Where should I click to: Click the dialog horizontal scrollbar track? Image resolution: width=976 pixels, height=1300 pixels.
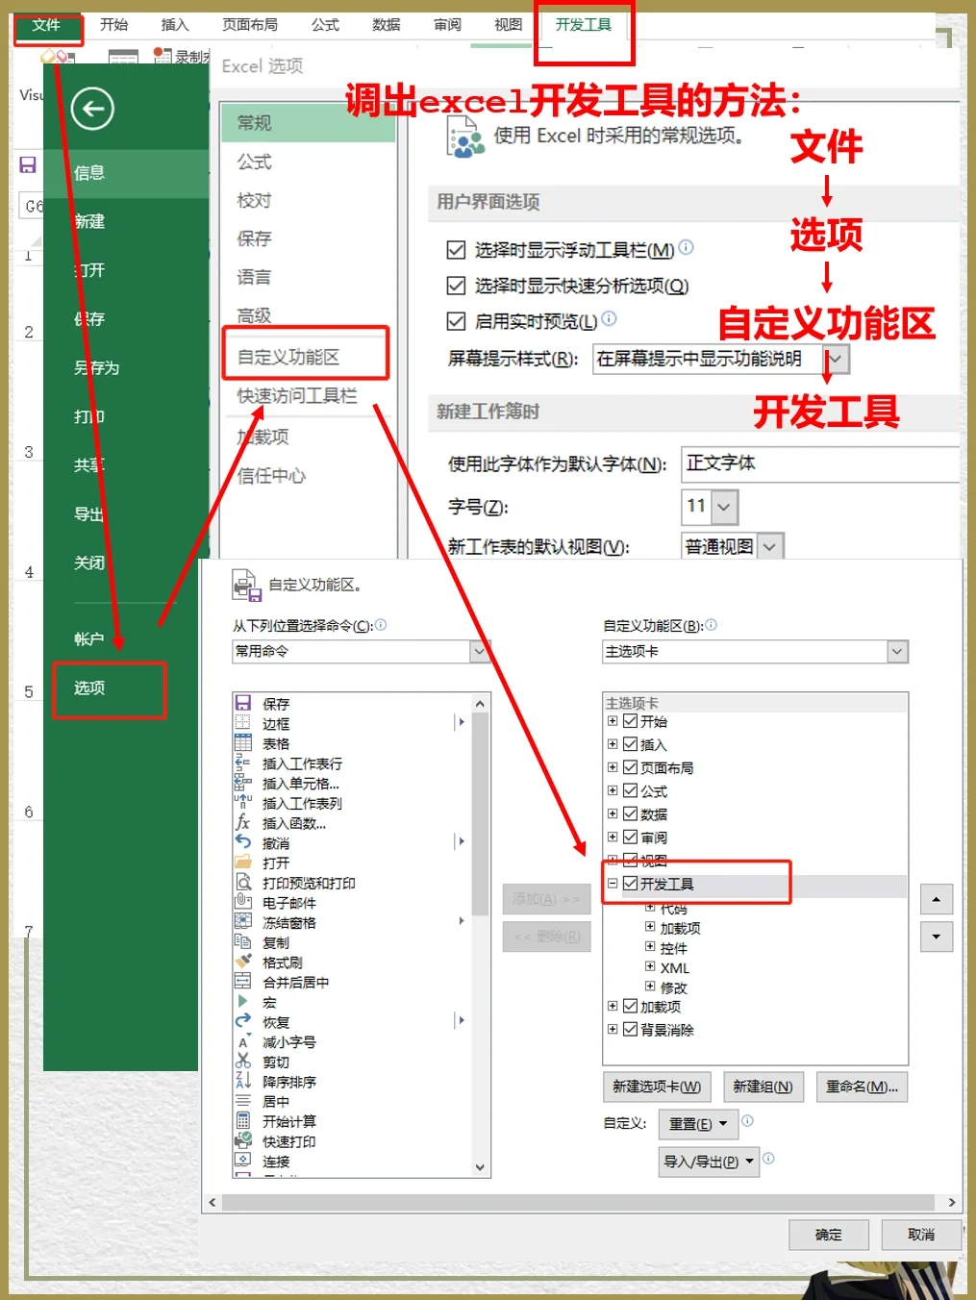click(x=578, y=1202)
